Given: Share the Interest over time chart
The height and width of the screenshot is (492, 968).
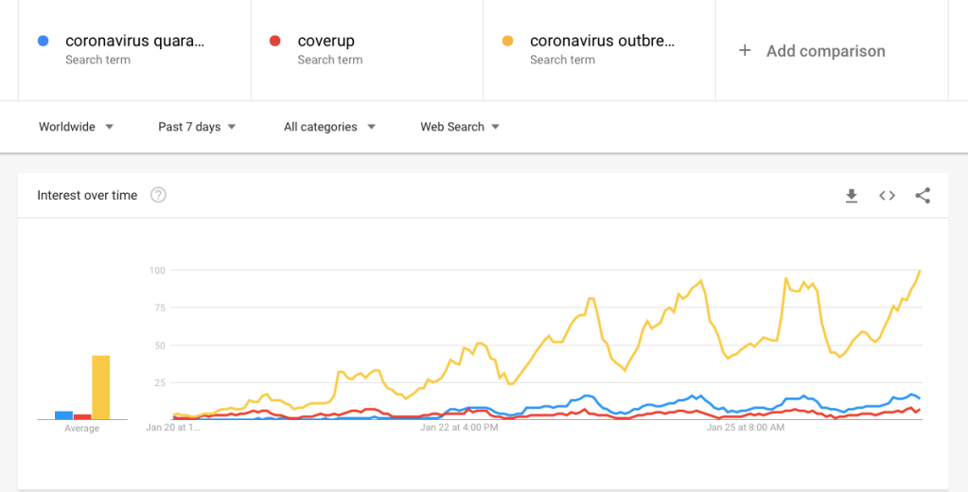Looking at the screenshot, I should (923, 196).
